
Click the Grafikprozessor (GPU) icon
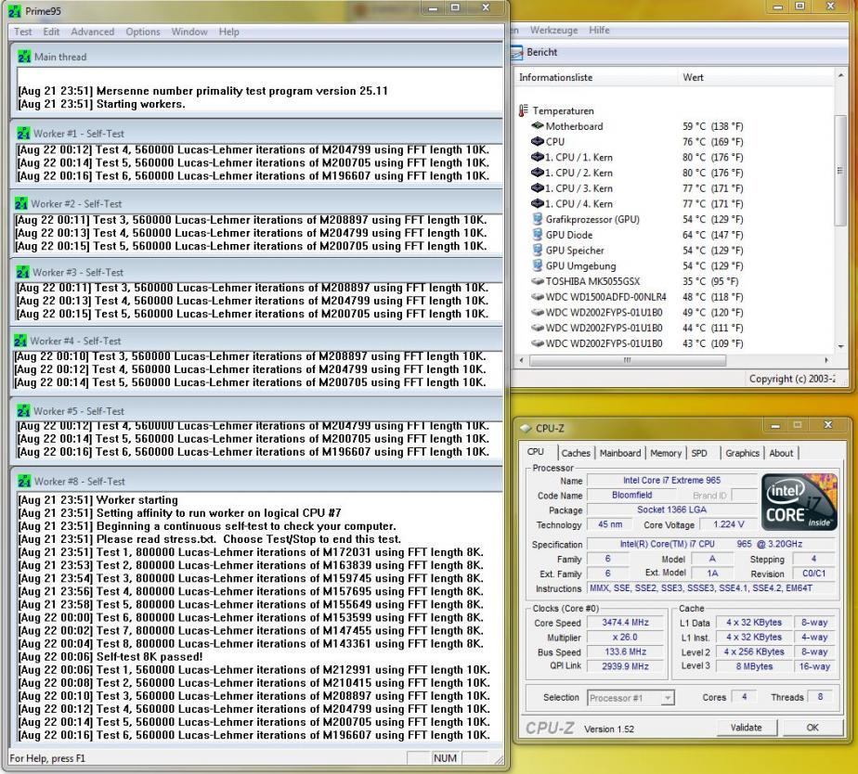click(x=538, y=219)
